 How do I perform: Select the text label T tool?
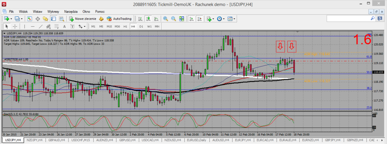click(x=72, y=26)
